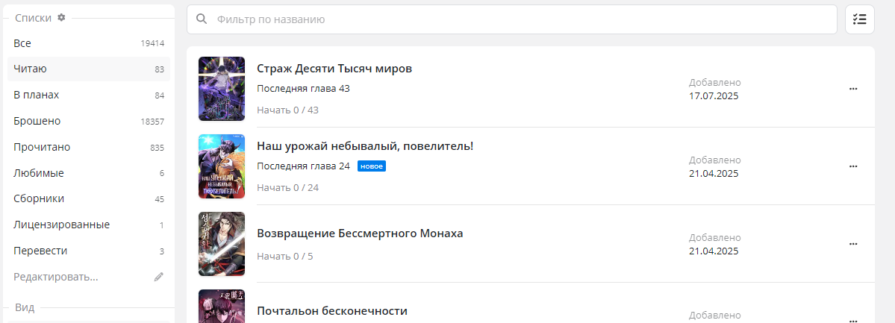
Task: Open three-dots menu for Возвращение Бессмертного Монаха
Action: point(853,244)
